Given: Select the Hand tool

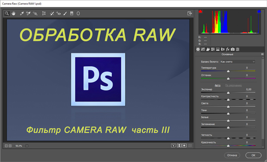Looking at the screenshot, I should [x=13, y=13].
